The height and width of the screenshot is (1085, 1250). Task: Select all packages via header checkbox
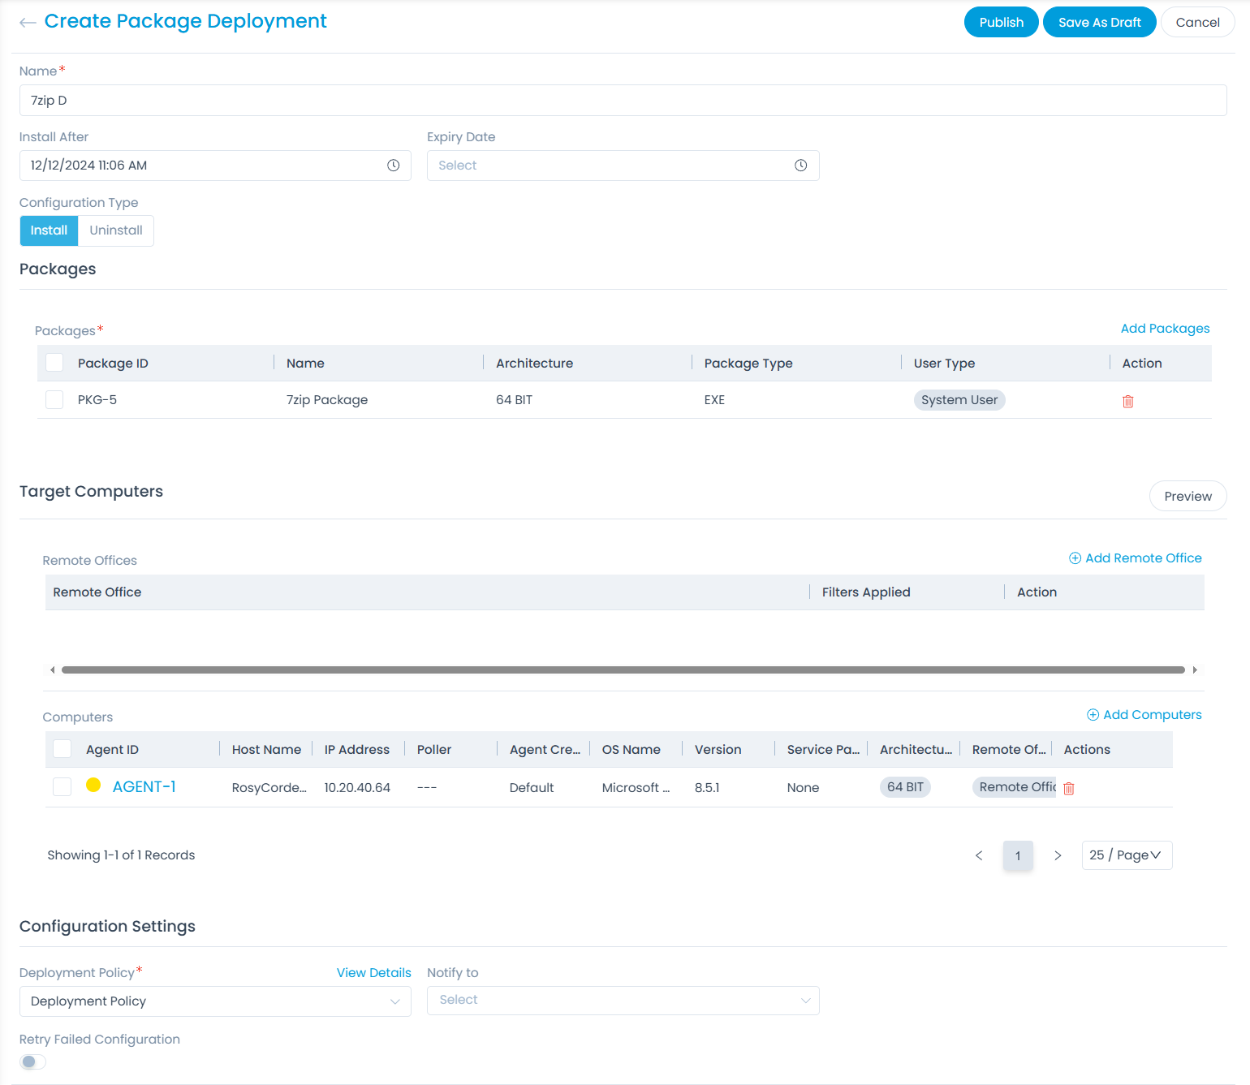pyautogui.click(x=54, y=363)
